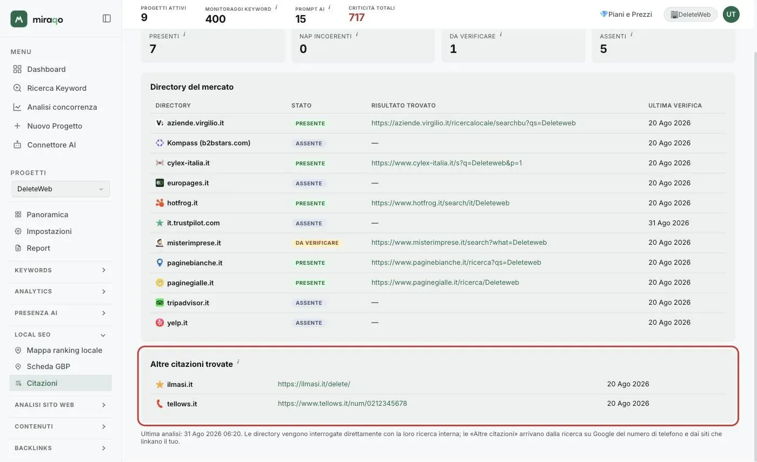Viewport: 757px width, 462px height.
Task: Click the paginebianche.it pin favicon
Action: [x=160, y=263]
